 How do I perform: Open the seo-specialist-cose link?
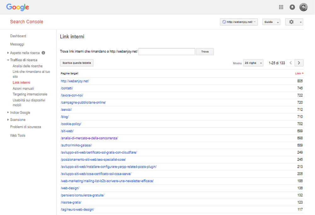[x=93, y=160]
